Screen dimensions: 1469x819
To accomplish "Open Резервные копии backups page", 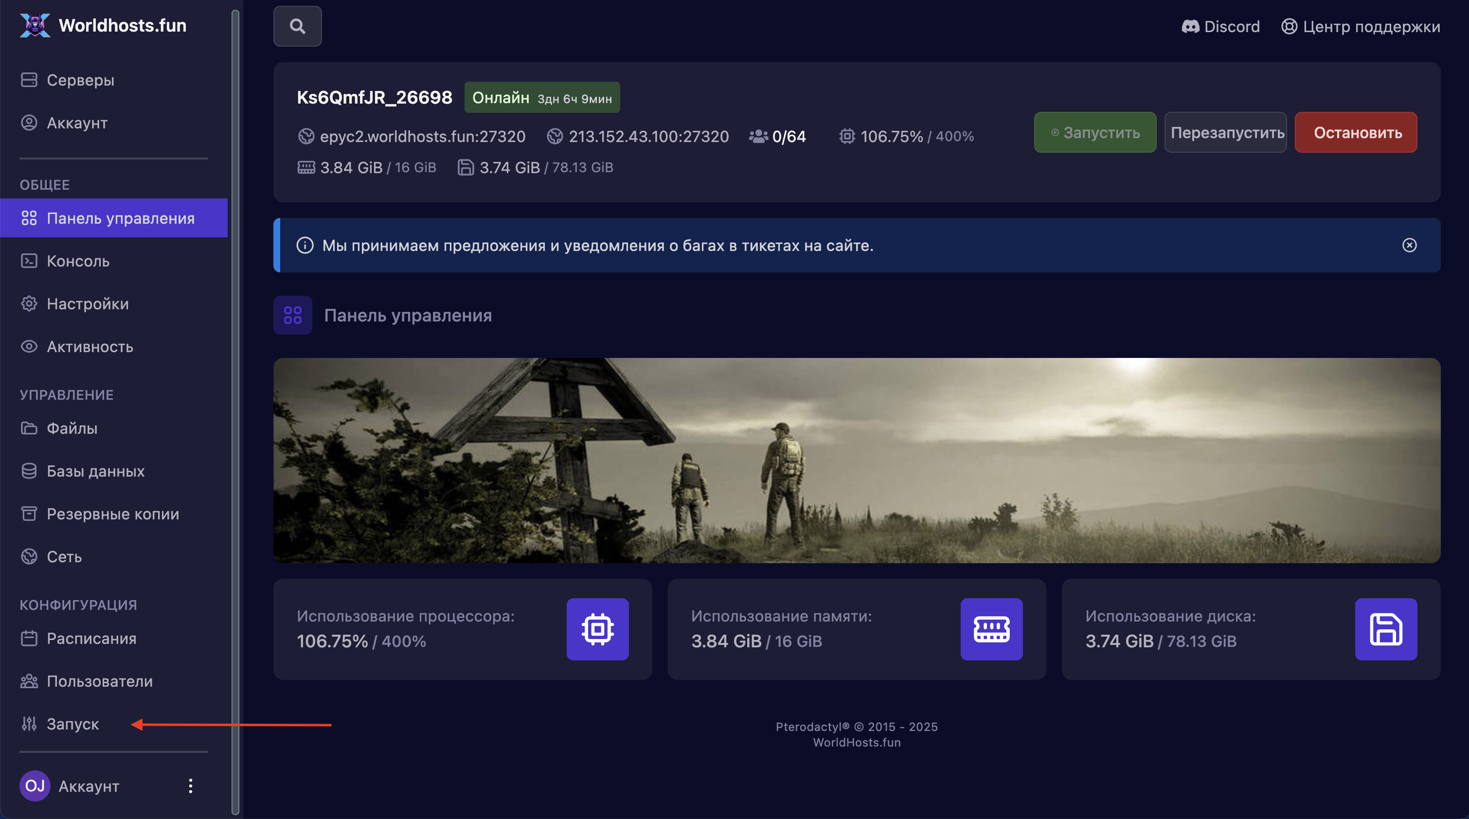I will pos(112,513).
